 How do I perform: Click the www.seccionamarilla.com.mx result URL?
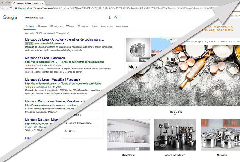tap(52, 105)
